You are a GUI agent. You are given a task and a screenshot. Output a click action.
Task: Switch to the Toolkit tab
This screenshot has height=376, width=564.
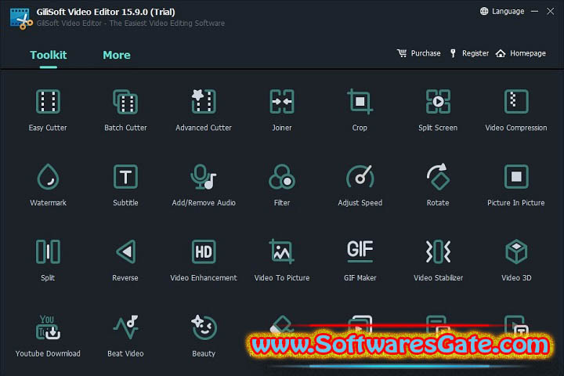click(49, 55)
